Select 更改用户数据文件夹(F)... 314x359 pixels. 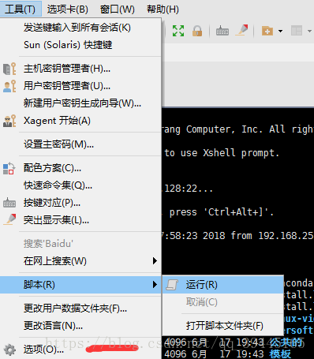point(80,309)
